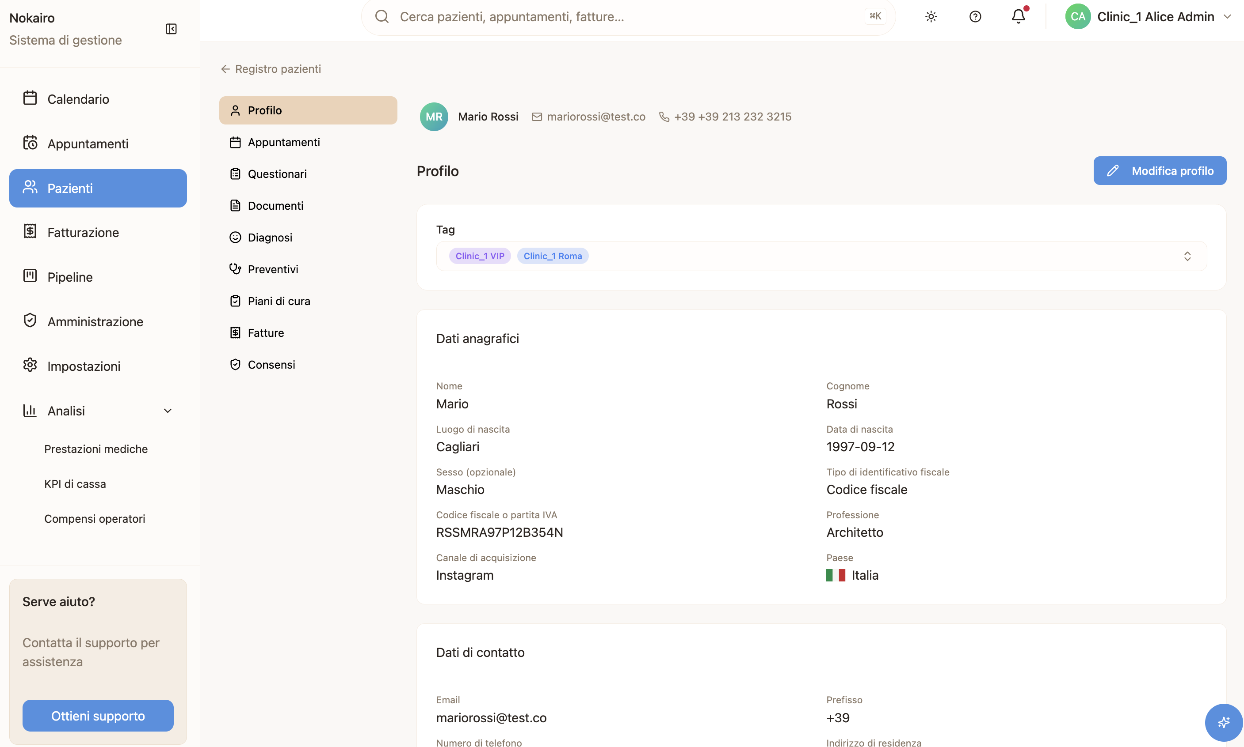The height and width of the screenshot is (747, 1244).
Task: Click the Impostazioni gear icon
Action: click(x=30, y=366)
